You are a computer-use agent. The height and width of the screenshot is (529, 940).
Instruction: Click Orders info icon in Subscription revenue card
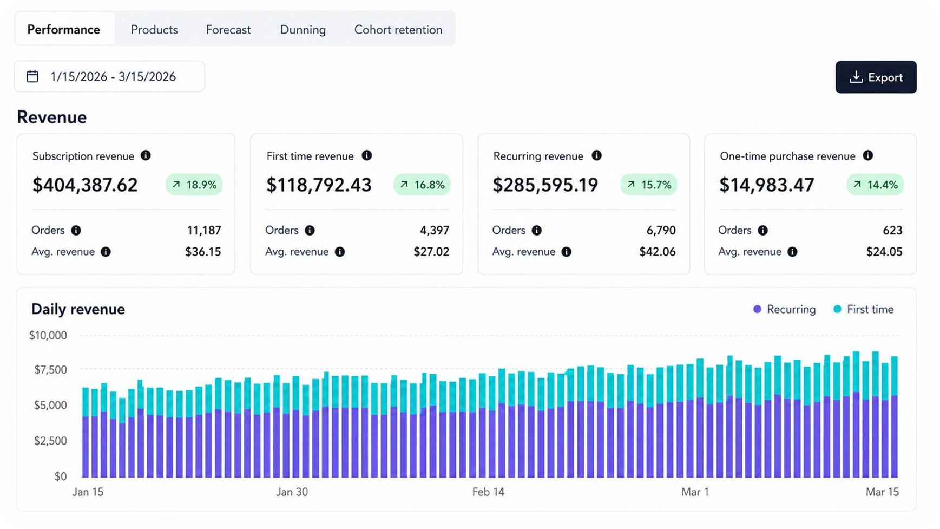pos(76,230)
